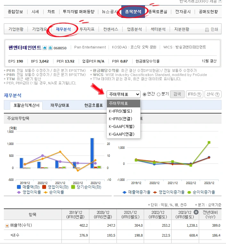Open the 차트 tab

click(x=51, y=12)
